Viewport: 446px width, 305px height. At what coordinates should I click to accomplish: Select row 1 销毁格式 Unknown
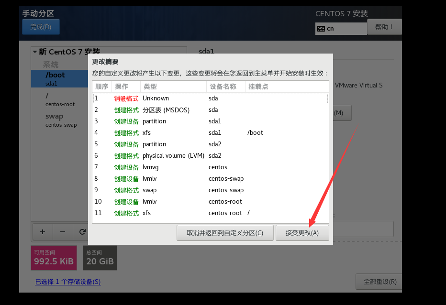click(x=211, y=98)
